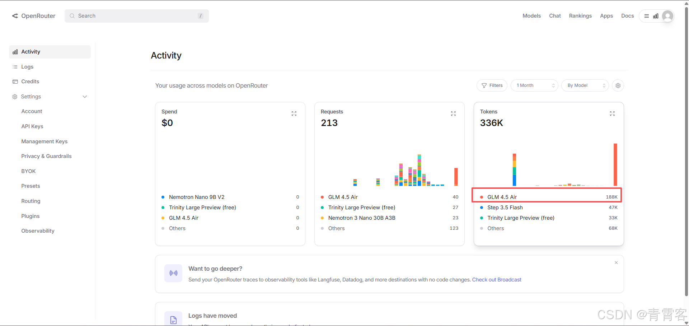Expand the Requests chart card
This screenshot has height=326, width=689.
point(453,113)
